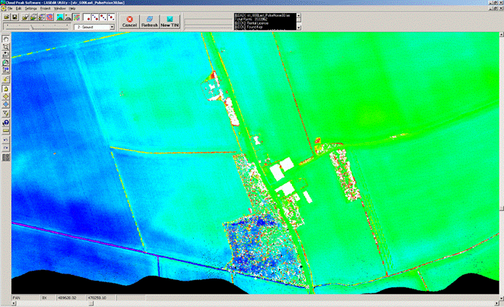Screen dimensions: 504x307
Task: Click the globe icon in left toolbar
Action: [6, 122]
